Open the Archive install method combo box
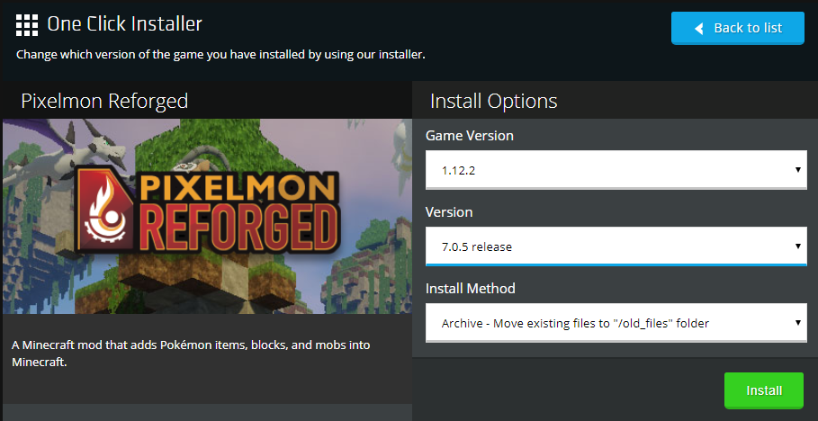This screenshot has height=421, width=818. point(616,323)
